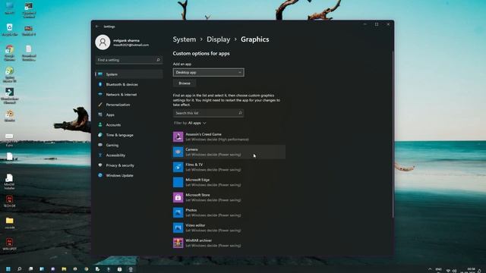Open System in the sidebar
This screenshot has width=486, height=273.
click(x=129, y=74)
